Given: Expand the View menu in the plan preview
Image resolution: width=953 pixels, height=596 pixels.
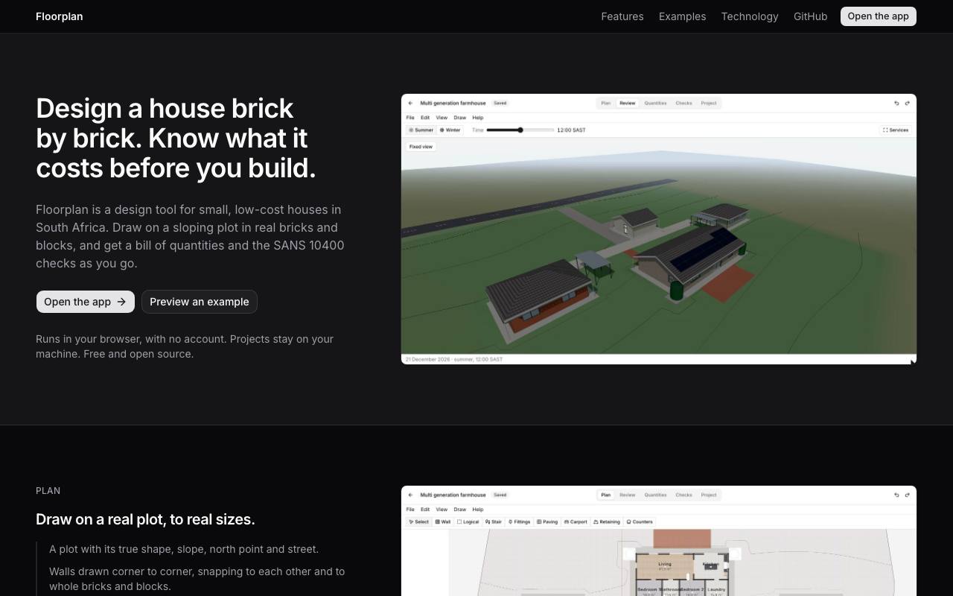Looking at the screenshot, I should 442,510.
